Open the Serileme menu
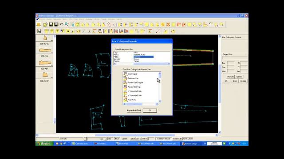Viewport: 284px width, 159px height. [89, 19]
